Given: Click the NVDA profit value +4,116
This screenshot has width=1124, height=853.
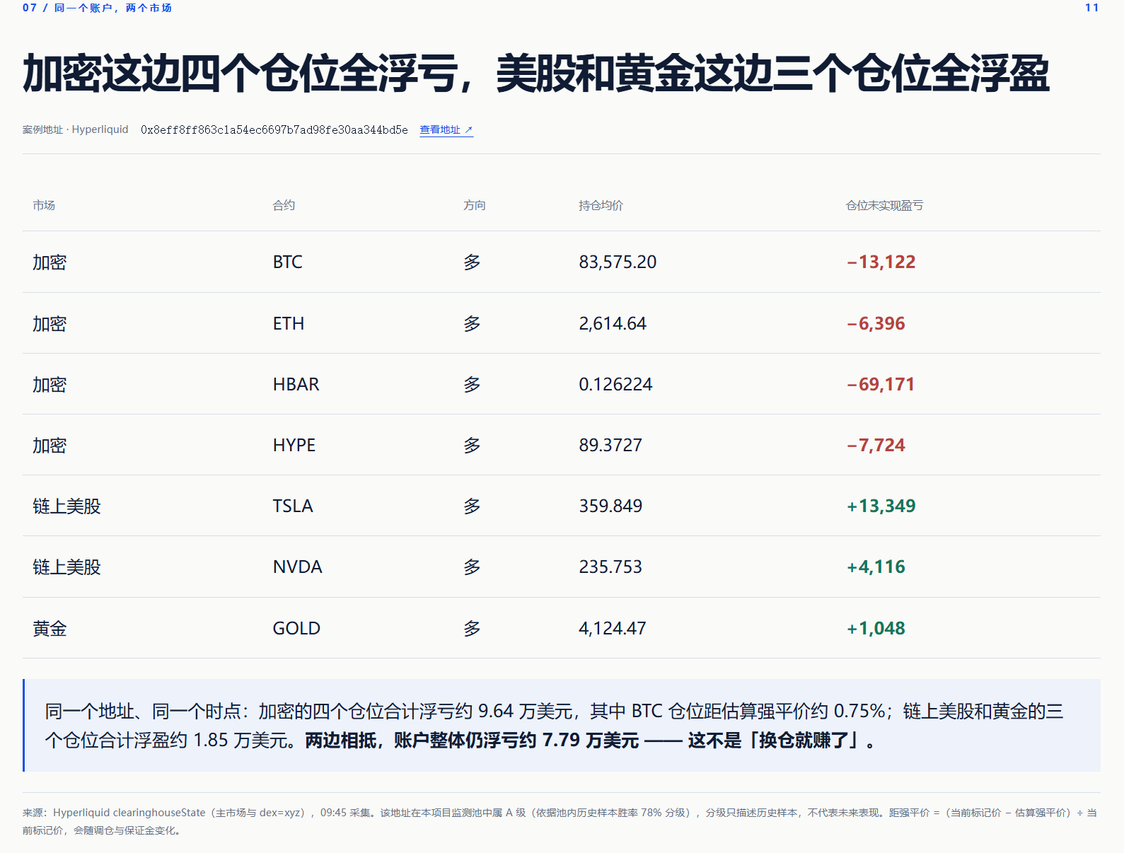Looking at the screenshot, I should [x=876, y=567].
